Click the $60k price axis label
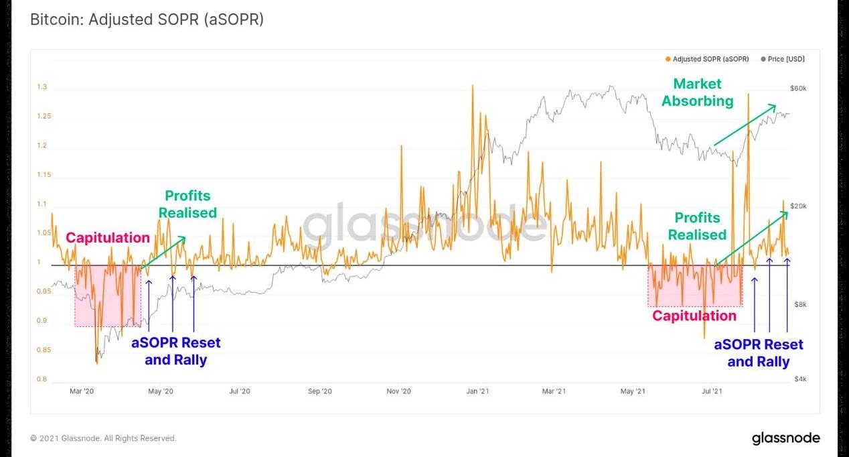 click(x=798, y=88)
